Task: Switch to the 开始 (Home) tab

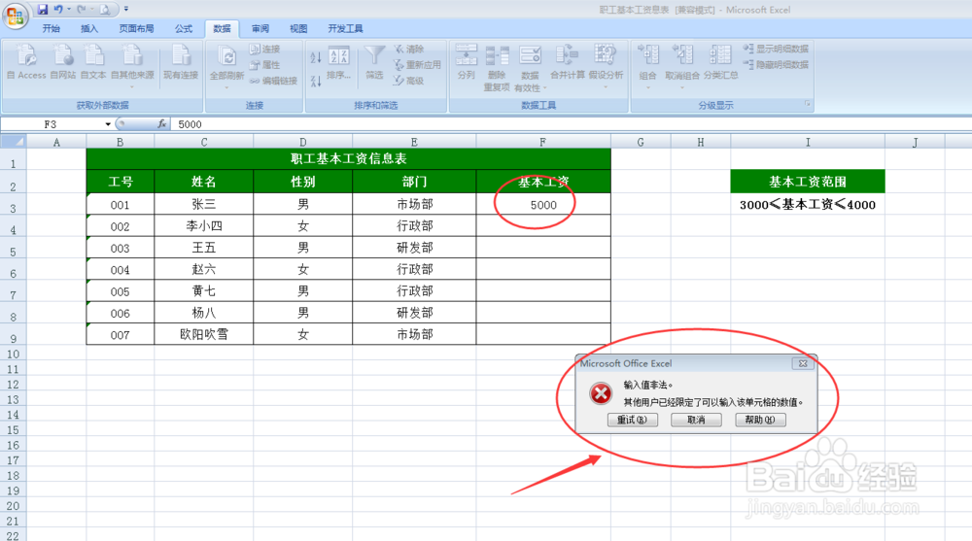Action: point(52,28)
